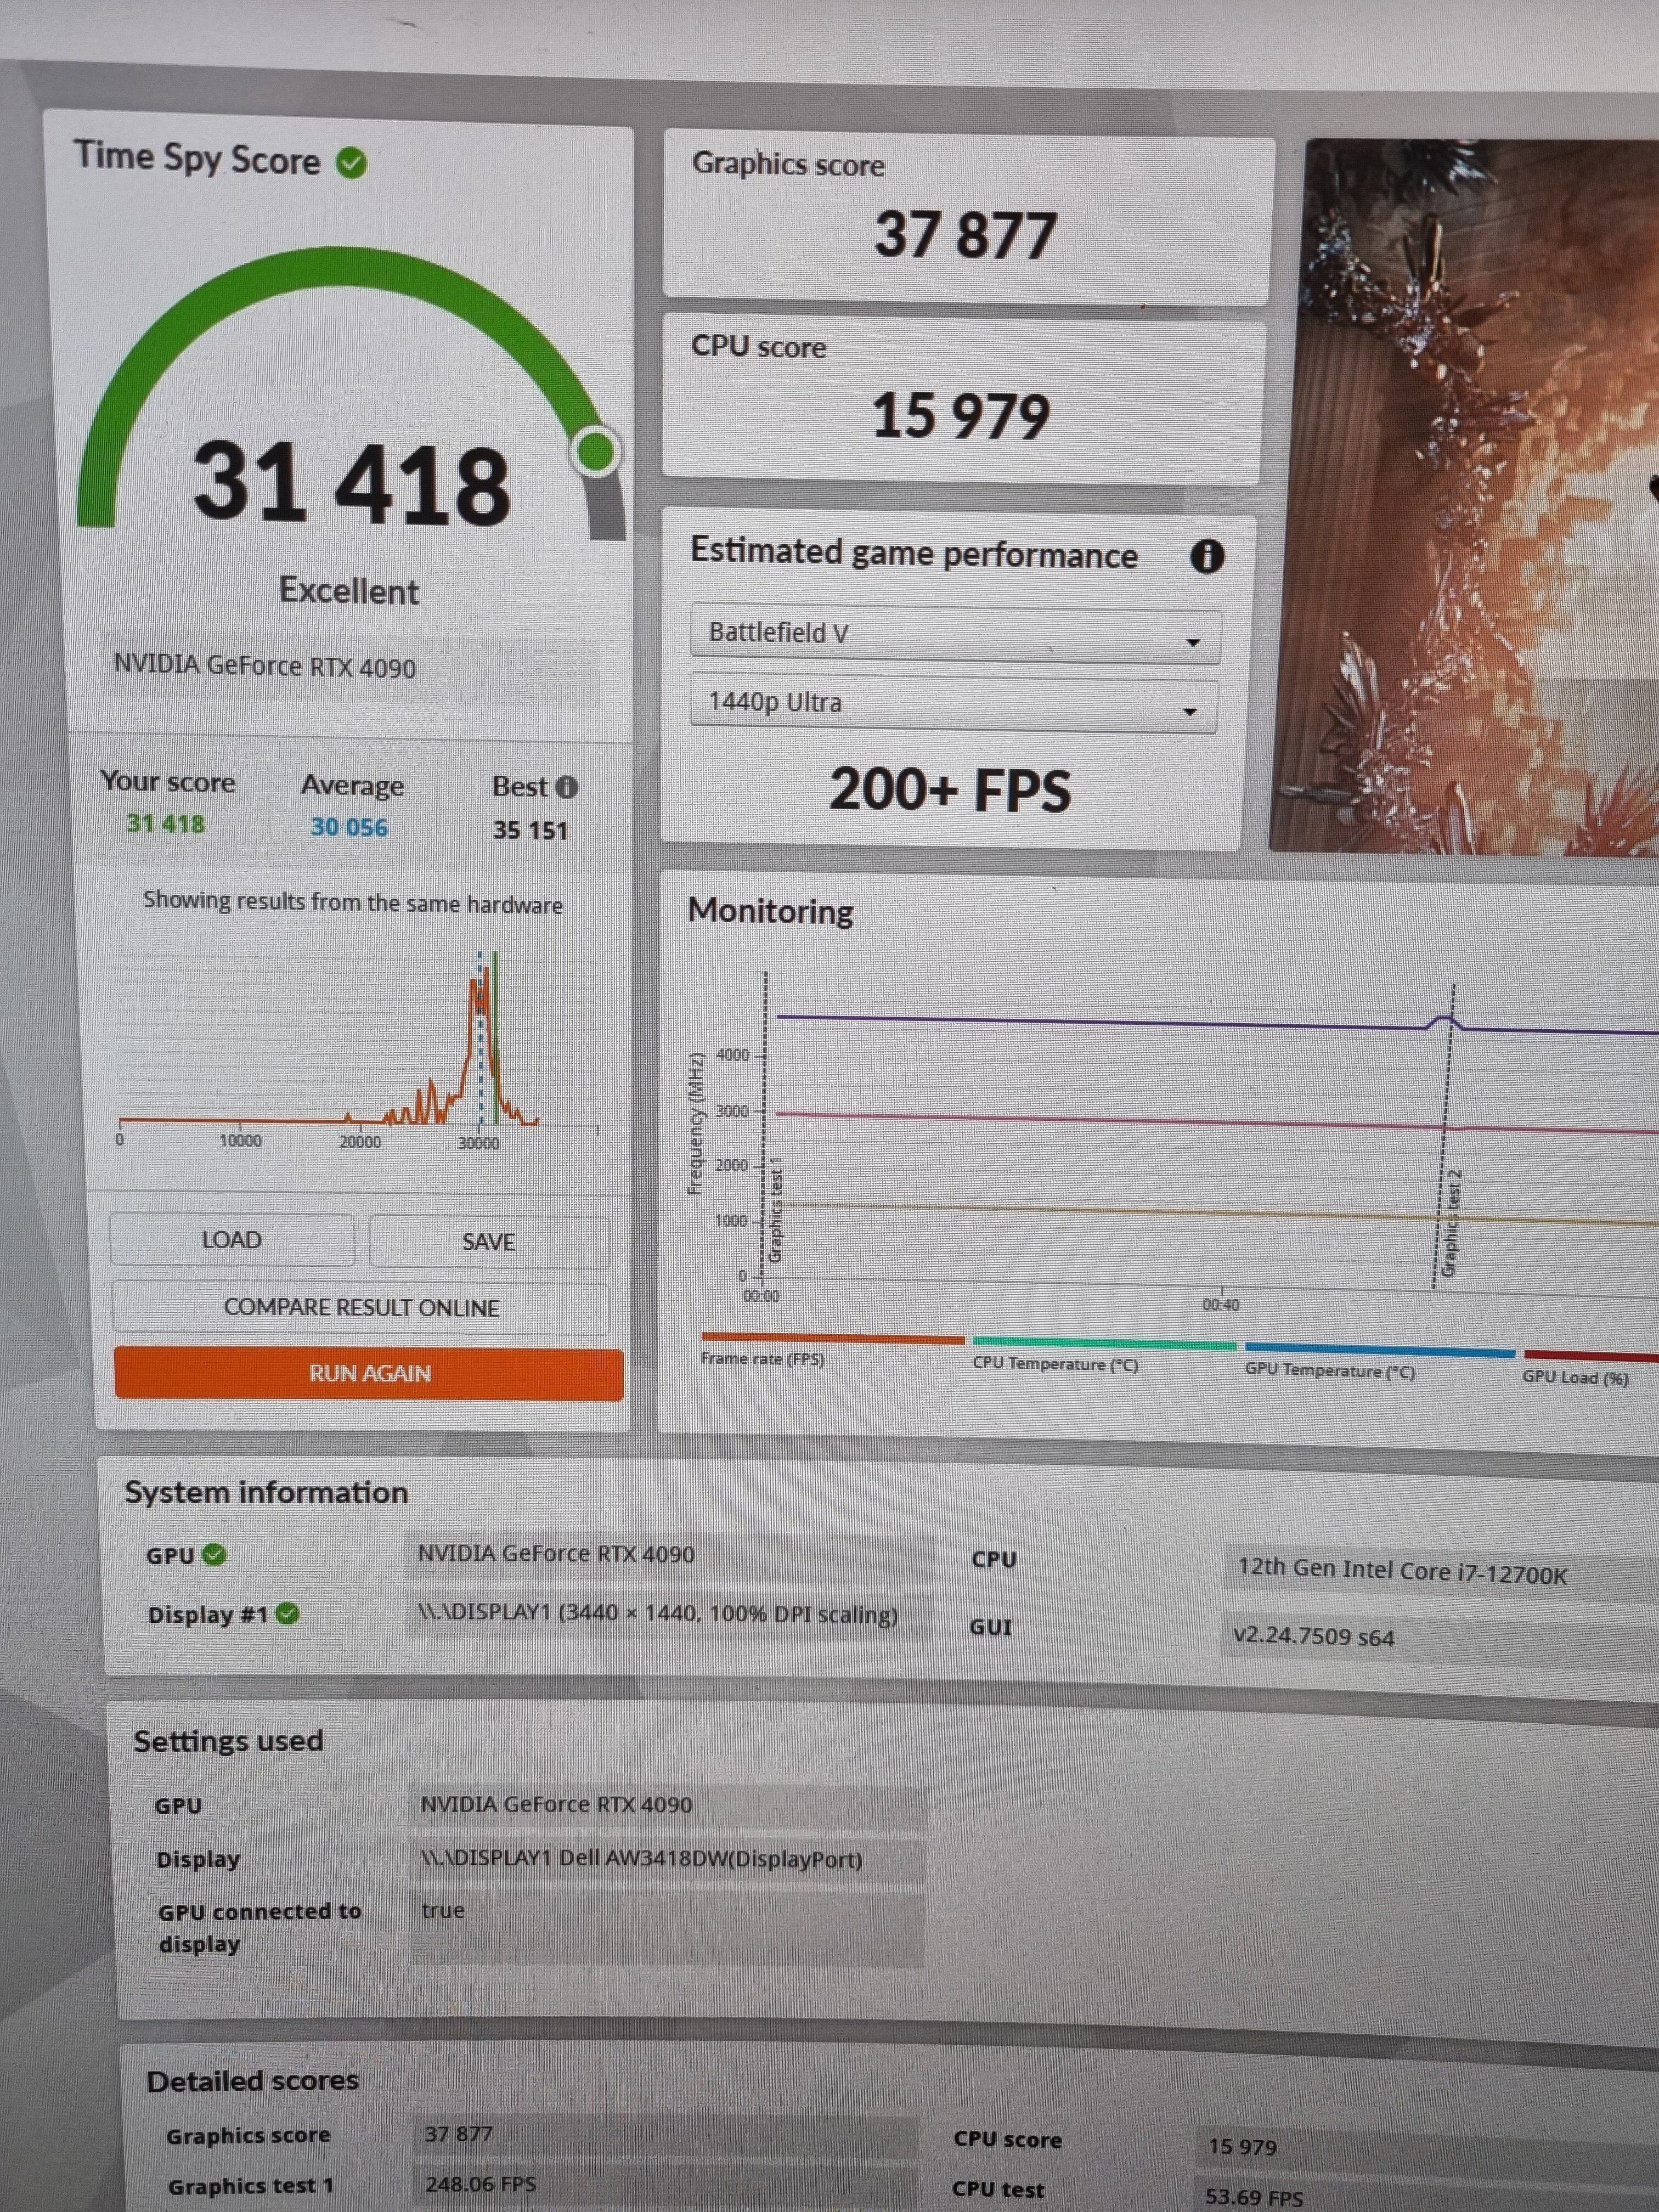1659x2212 pixels.
Task: Click the 200+ FPS estimate
Action: [x=950, y=790]
